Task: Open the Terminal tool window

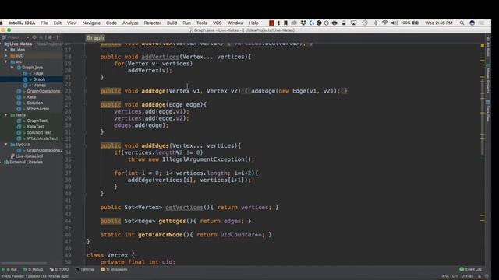Action: point(85,269)
